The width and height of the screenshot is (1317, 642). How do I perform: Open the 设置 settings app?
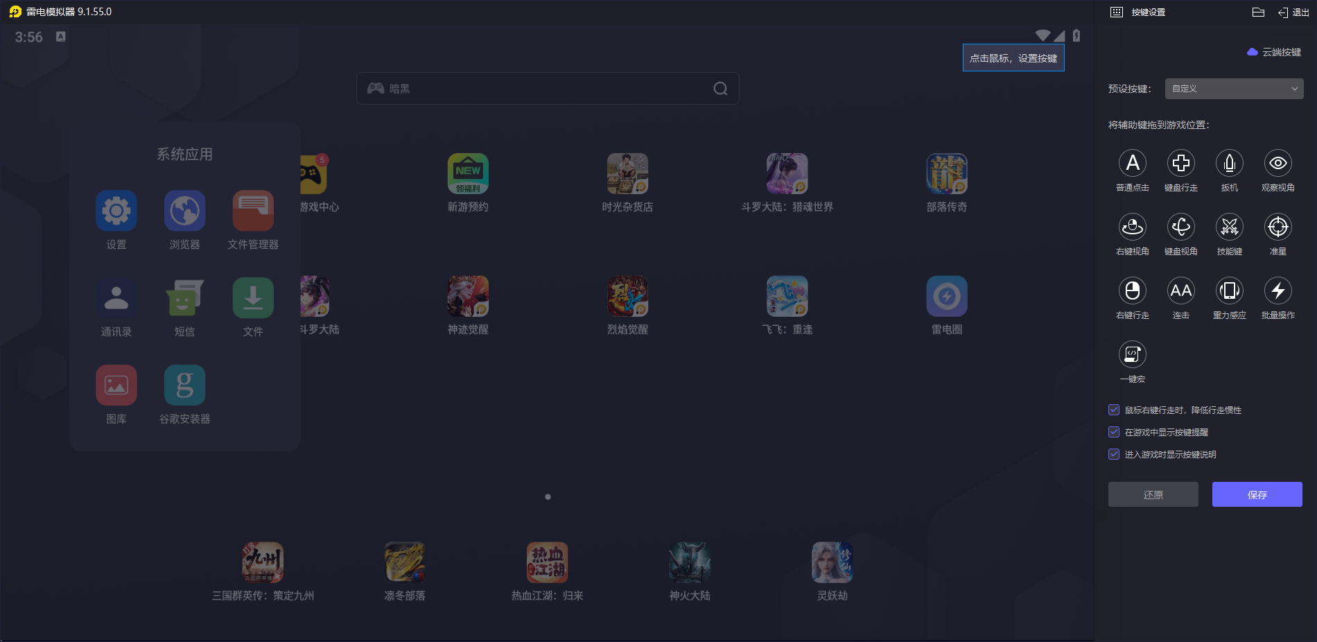click(116, 211)
